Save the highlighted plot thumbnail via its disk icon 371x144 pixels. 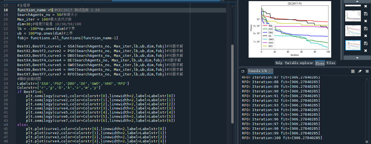366,43
